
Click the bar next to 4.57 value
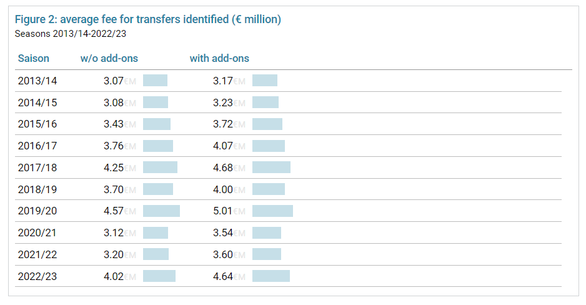click(x=161, y=211)
